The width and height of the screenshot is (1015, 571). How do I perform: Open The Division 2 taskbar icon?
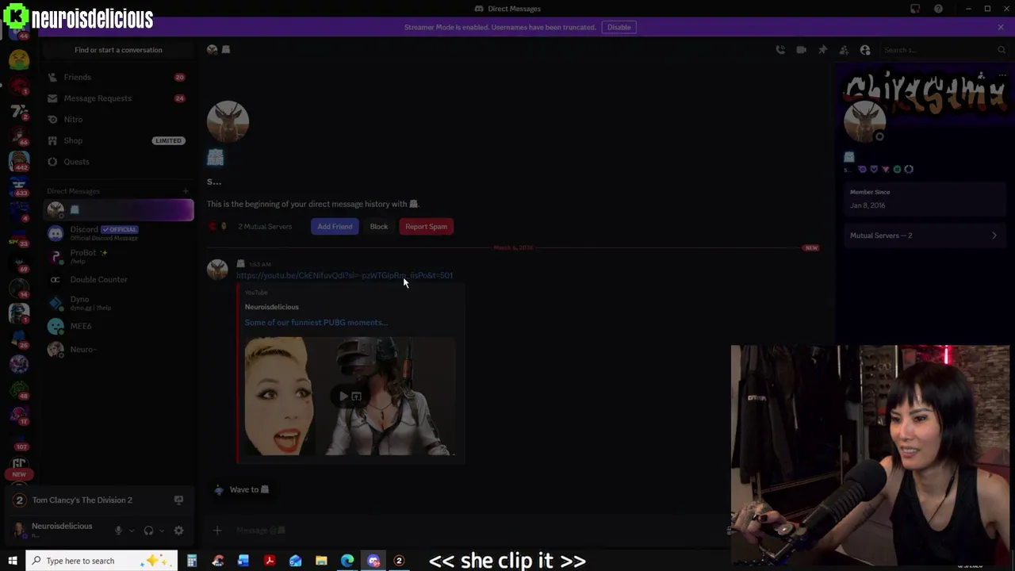pyautogui.click(x=399, y=561)
